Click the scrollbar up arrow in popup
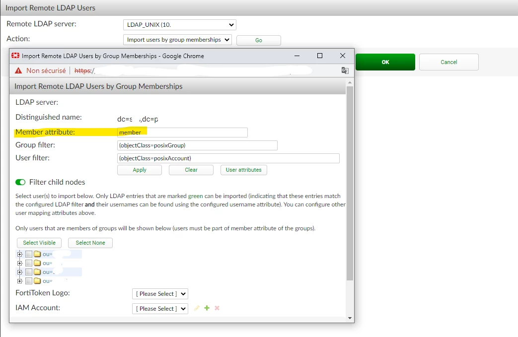The height and width of the screenshot is (337, 518). point(350,82)
